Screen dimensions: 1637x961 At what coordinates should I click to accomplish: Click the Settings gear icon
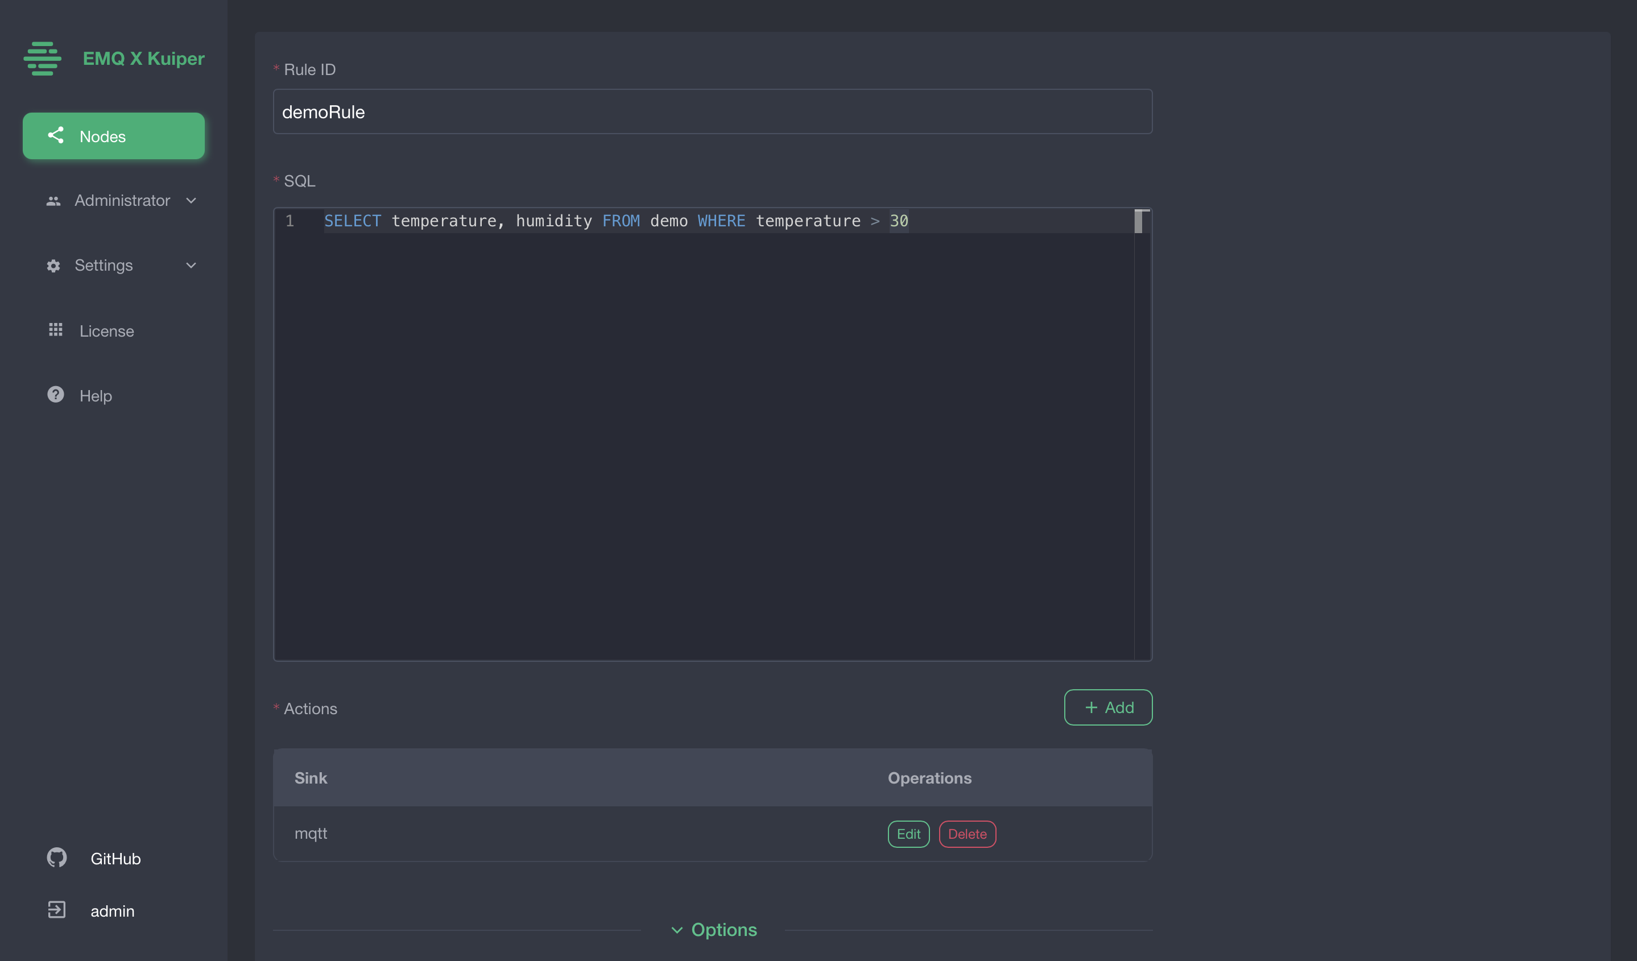tap(53, 266)
